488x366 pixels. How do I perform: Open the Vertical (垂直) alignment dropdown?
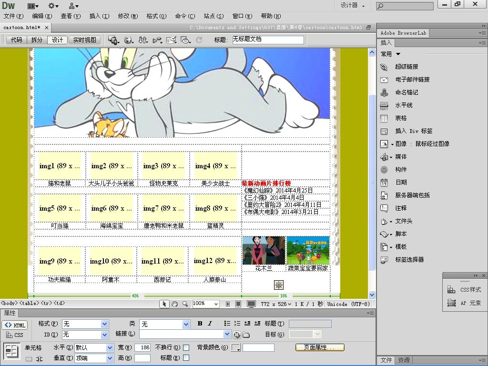coord(110,358)
